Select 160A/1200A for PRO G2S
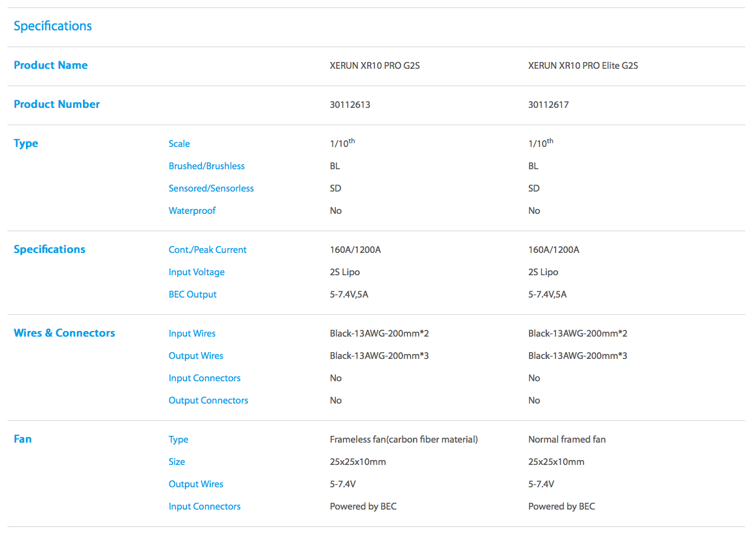 pyautogui.click(x=355, y=250)
